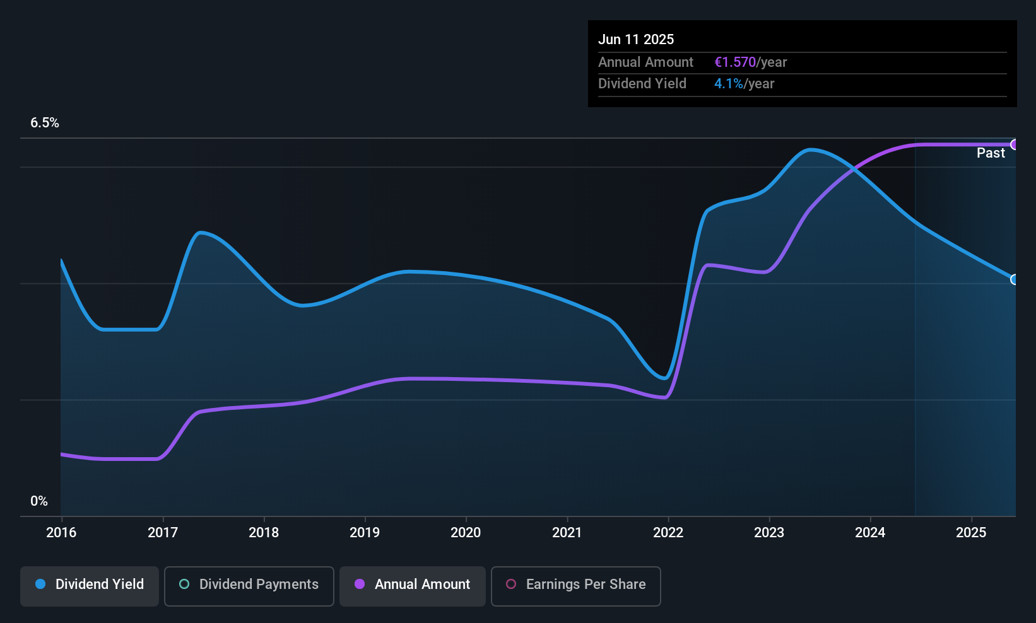This screenshot has height=623, width=1036.
Task: Click the 2024 x-axis label
Action: point(870,532)
